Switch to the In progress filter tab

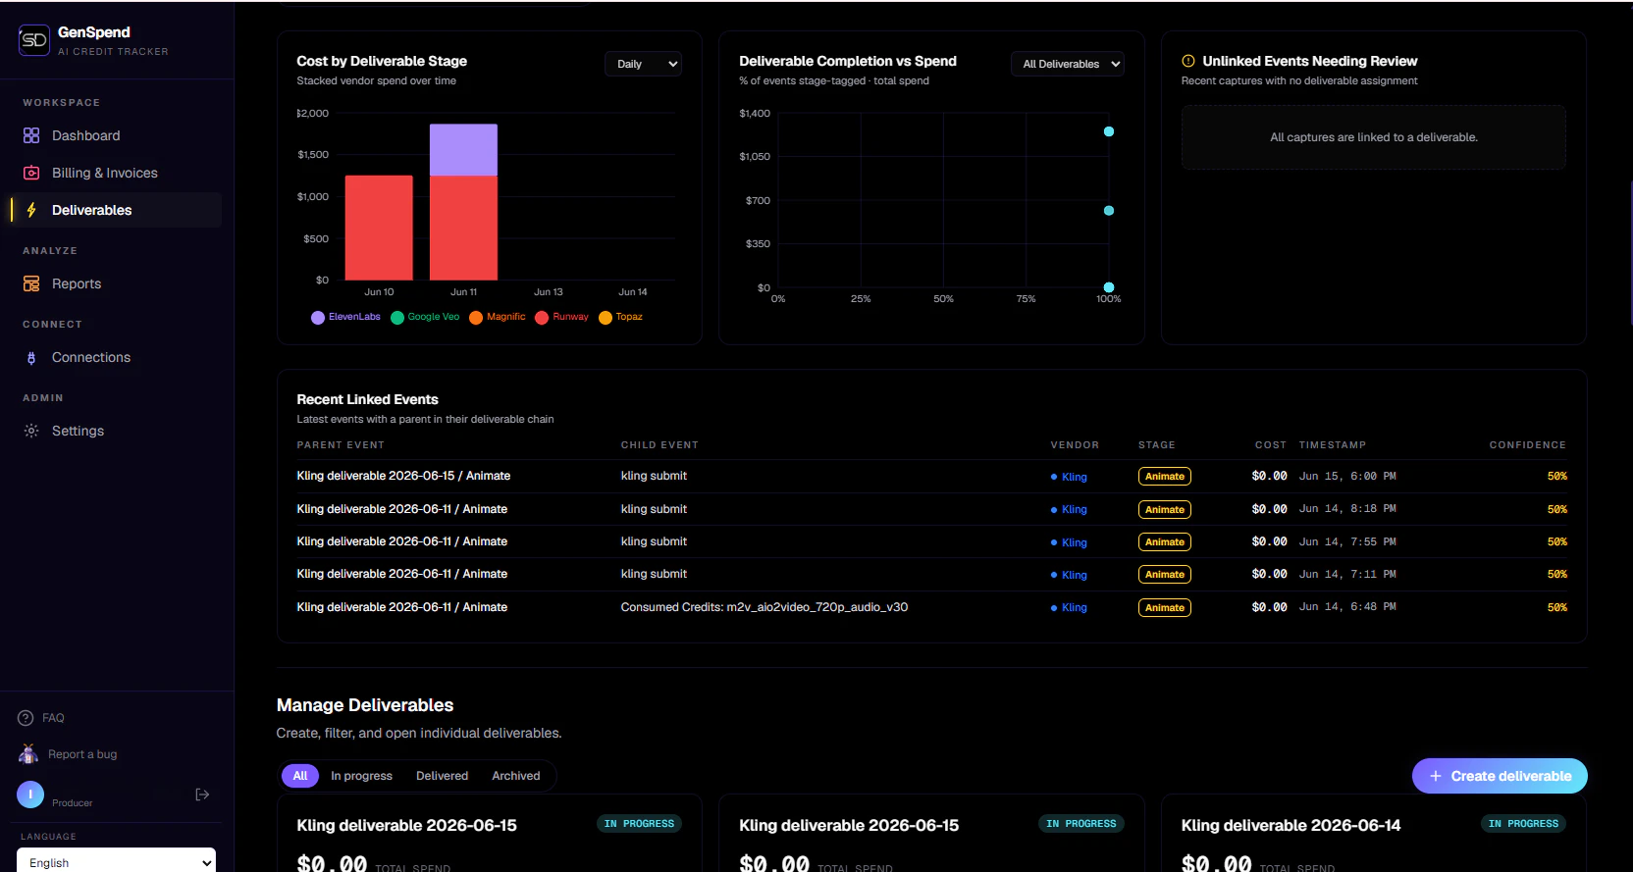[x=361, y=776]
